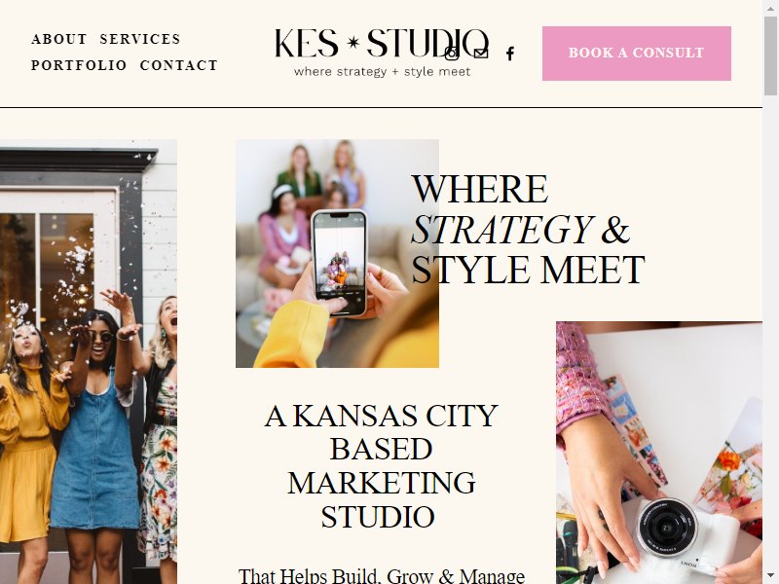Open the About menu item

[x=59, y=39]
